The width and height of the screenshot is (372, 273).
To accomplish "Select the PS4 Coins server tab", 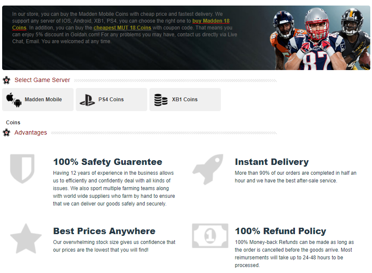I will 111,100.
